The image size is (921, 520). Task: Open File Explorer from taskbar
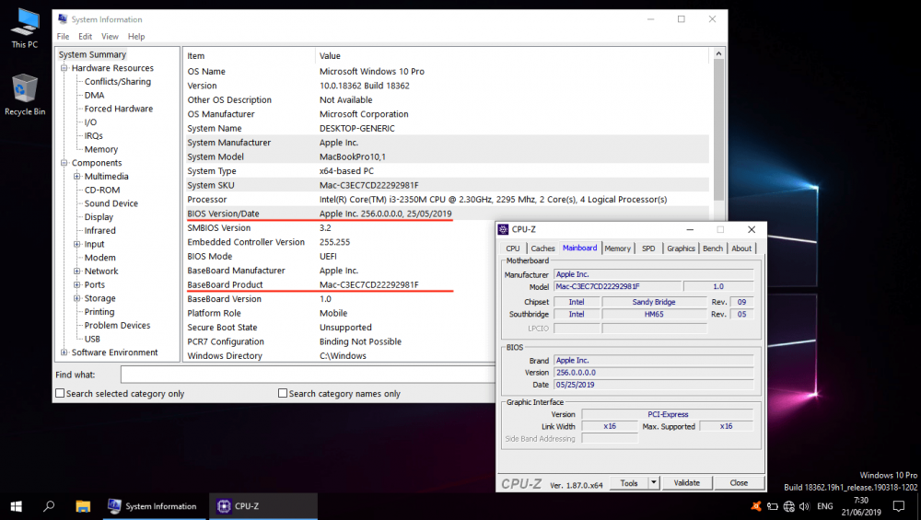coord(83,506)
